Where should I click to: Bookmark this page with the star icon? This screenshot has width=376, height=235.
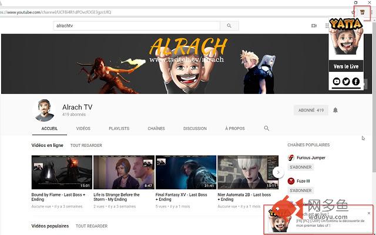[353, 12]
